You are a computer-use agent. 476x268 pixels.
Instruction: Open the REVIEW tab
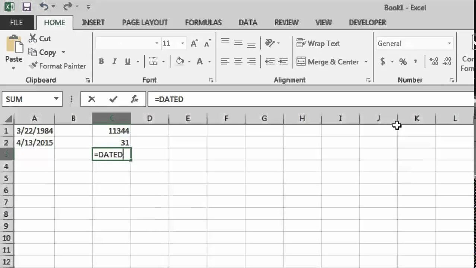(x=286, y=23)
